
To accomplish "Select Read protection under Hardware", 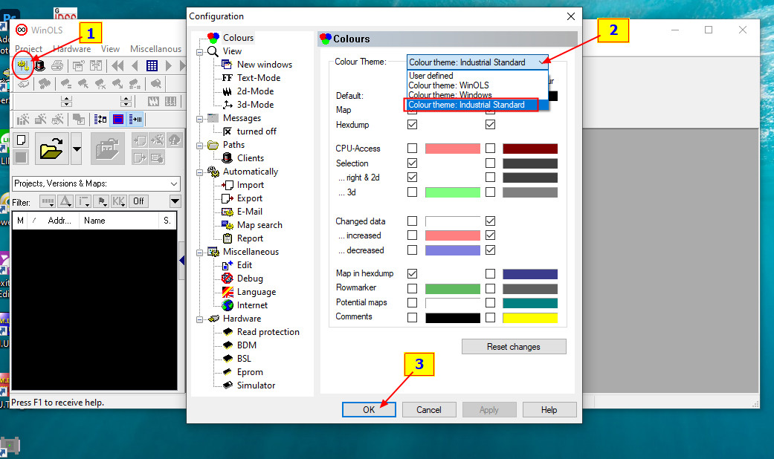I will pyautogui.click(x=268, y=332).
